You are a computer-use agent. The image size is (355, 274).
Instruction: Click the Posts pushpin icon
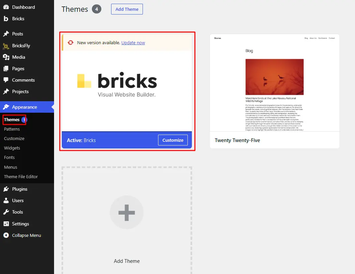(6, 34)
